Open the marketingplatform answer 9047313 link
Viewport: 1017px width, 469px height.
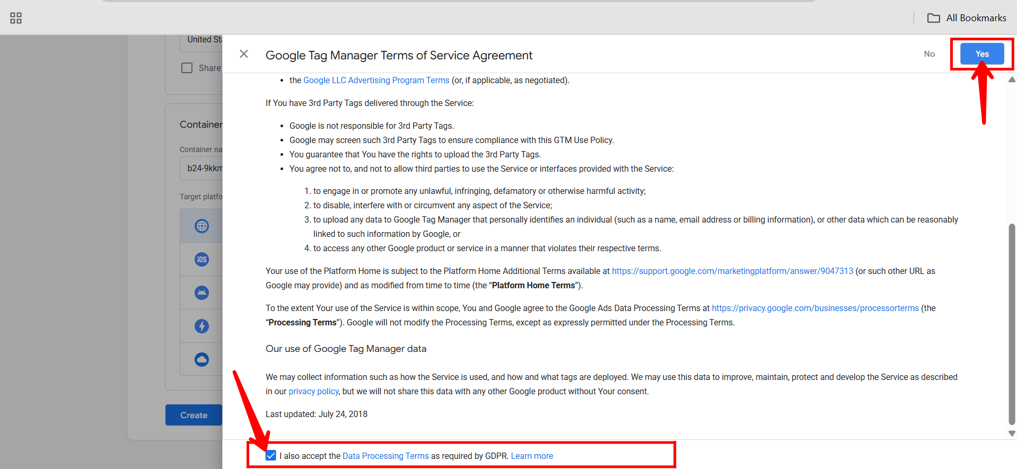coord(732,271)
